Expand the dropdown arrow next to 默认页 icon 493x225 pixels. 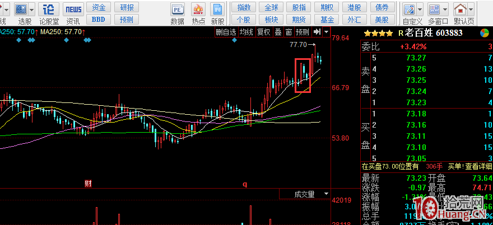[471, 10]
